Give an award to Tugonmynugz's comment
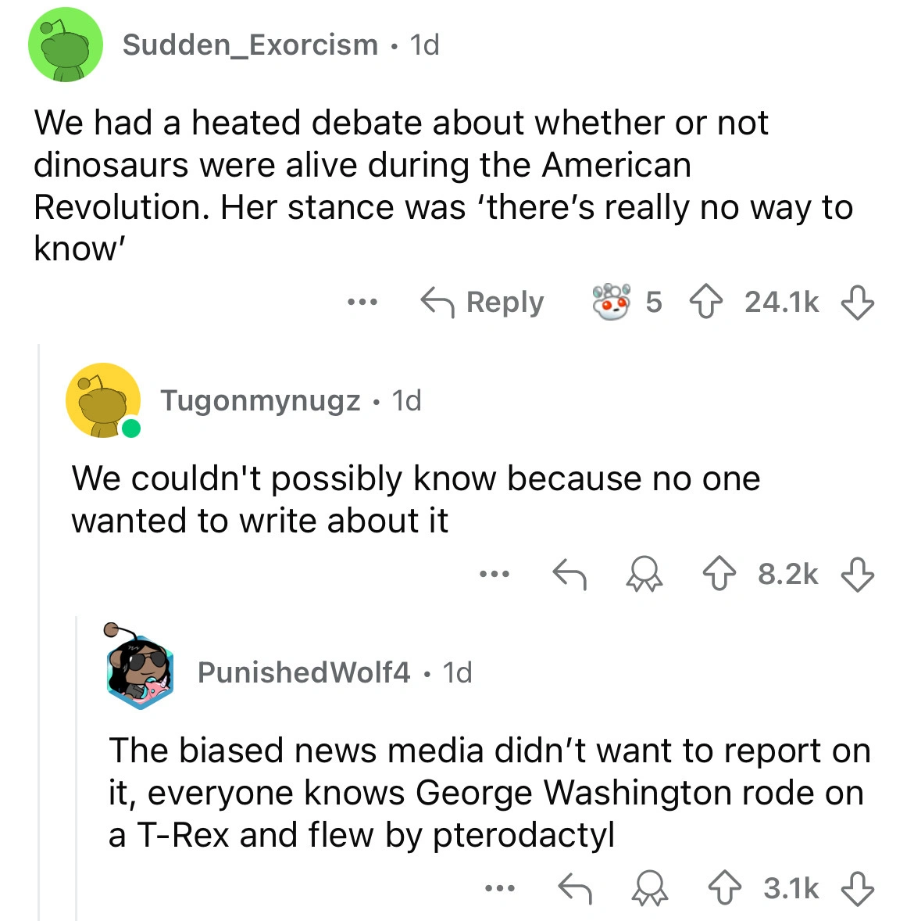The width and height of the screenshot is (914, 921). click(x=644, y=575)
